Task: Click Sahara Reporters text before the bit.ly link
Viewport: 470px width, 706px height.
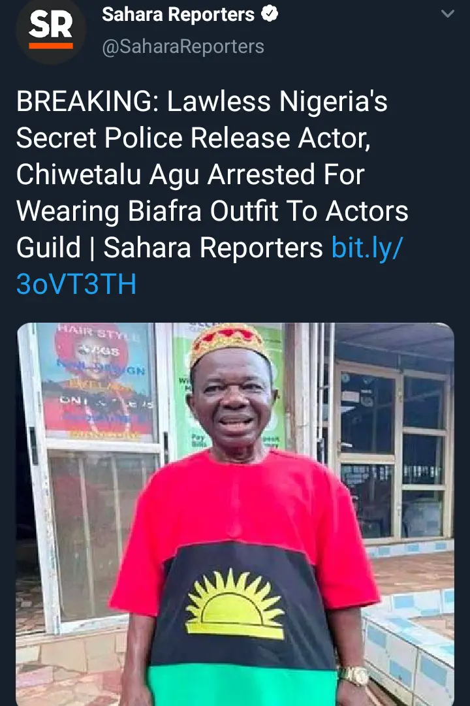Action: [x=213, y=248]
